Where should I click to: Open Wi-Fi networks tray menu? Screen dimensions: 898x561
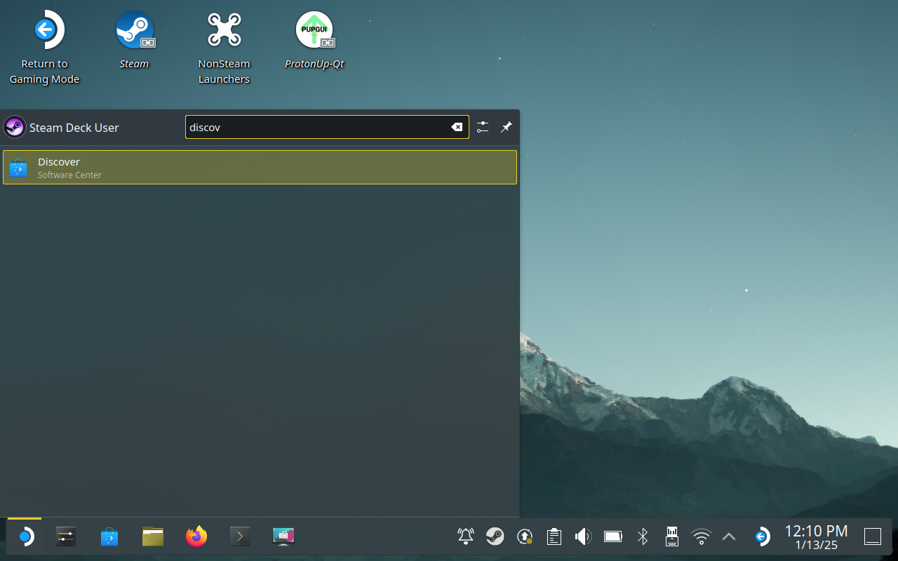click(x=701, y=537)
